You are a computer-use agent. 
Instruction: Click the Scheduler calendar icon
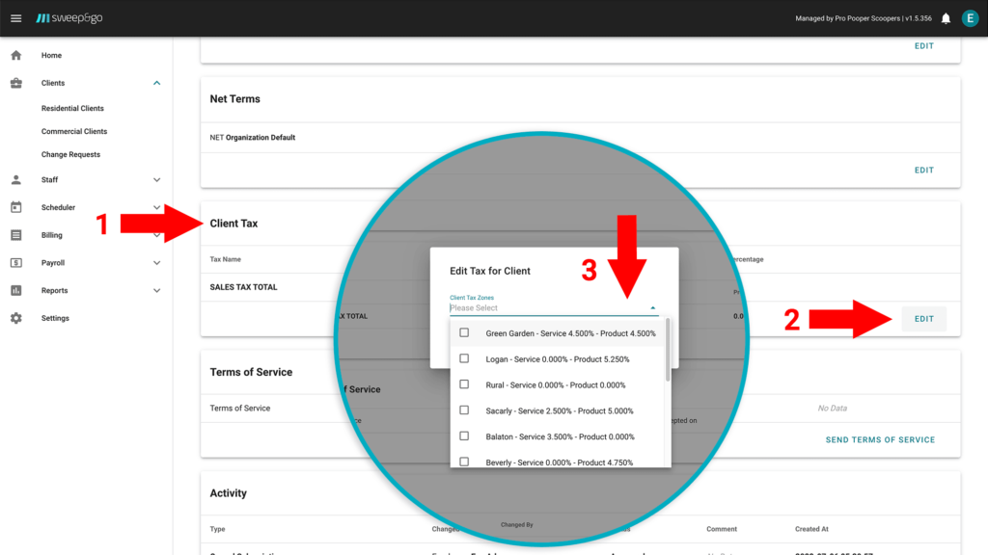[16, 207]
